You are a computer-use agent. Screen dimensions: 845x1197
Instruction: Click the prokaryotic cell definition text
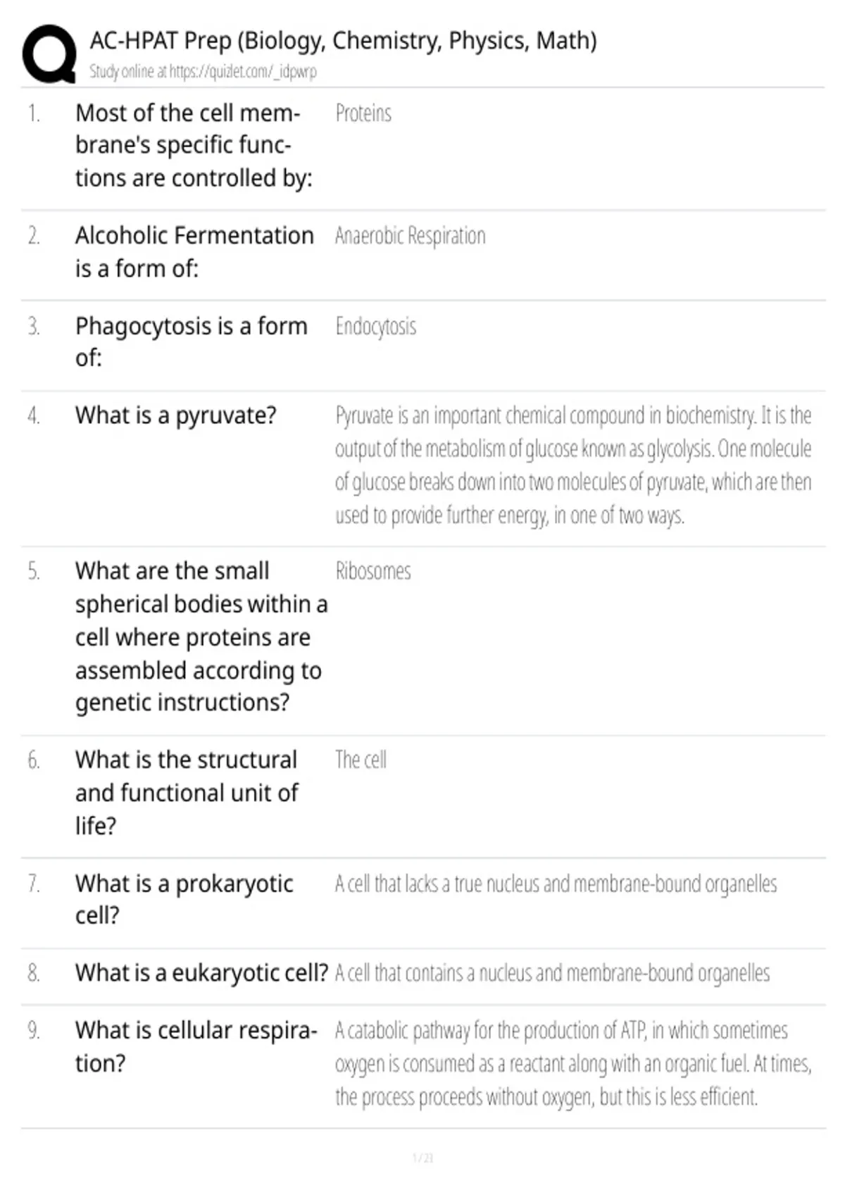click(x=556, y=884)
